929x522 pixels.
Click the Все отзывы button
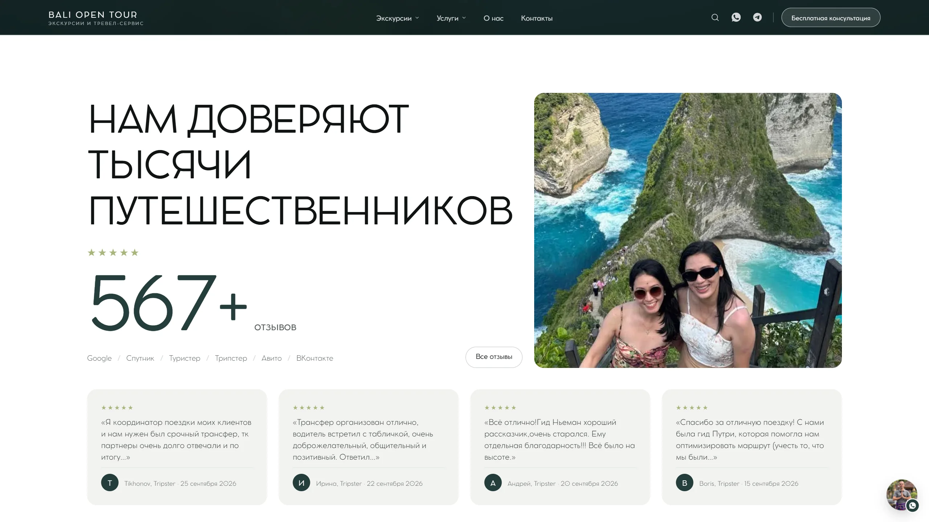coord(494,357)
